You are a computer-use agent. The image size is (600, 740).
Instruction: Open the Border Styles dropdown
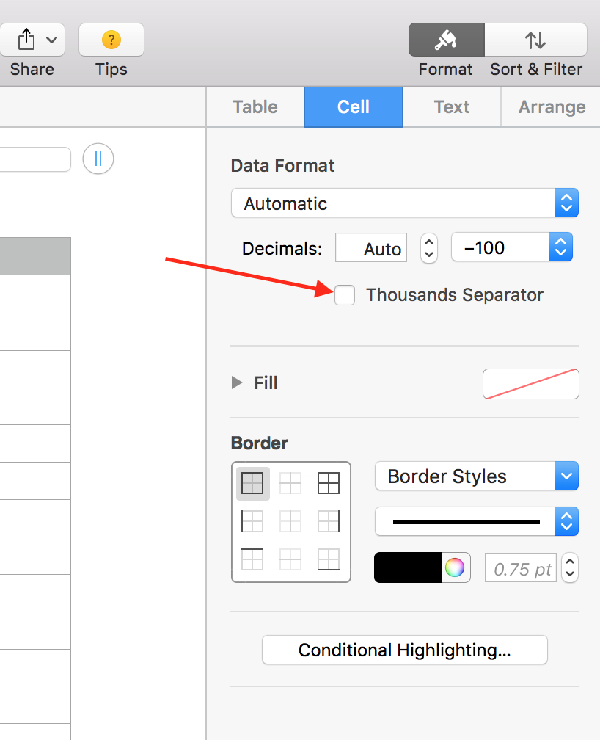click(x=476, y=476)
